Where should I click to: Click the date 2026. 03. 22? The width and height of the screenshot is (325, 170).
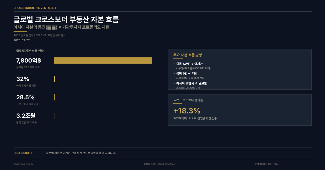click(22, 40)
